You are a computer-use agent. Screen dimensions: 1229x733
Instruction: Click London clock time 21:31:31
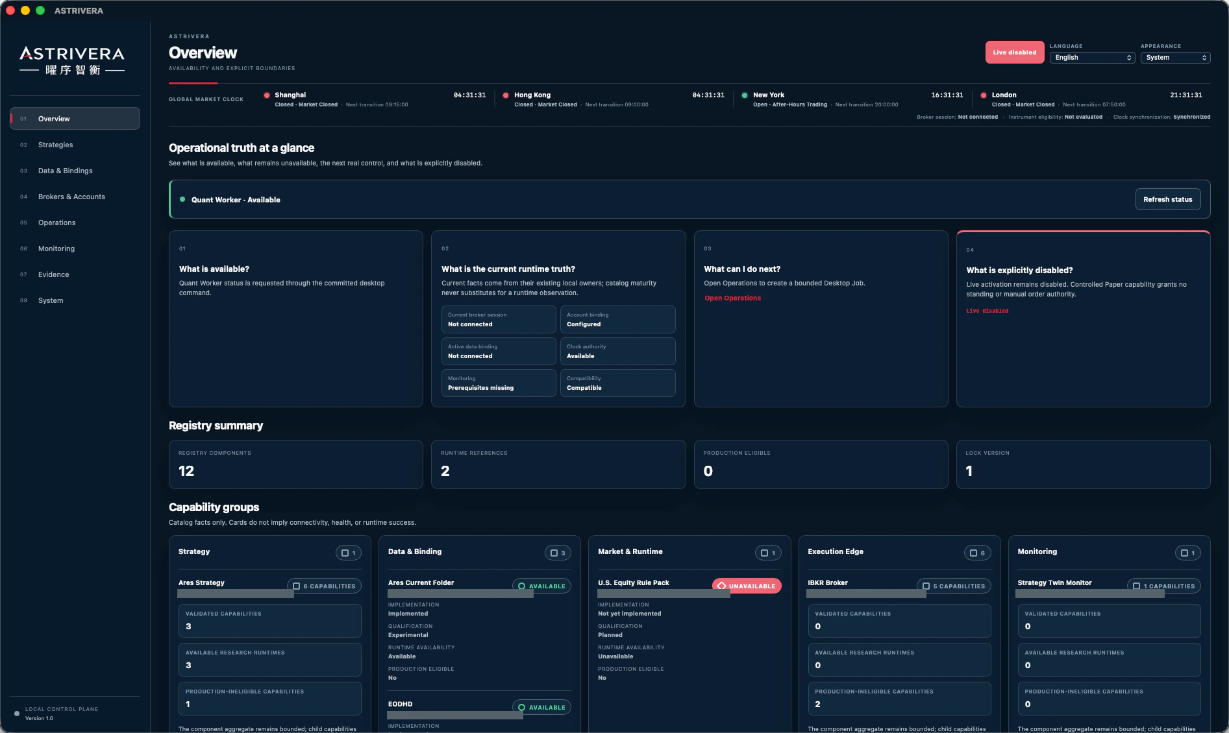click(x=1186, y=95)
